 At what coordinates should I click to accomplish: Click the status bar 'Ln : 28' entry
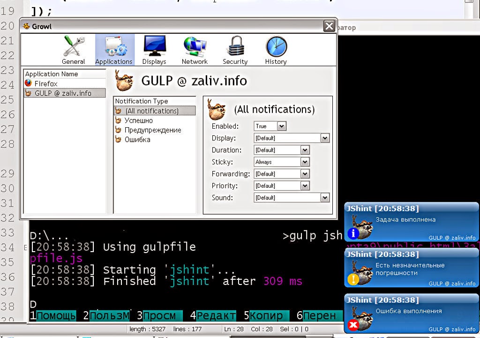pos(233,329)
